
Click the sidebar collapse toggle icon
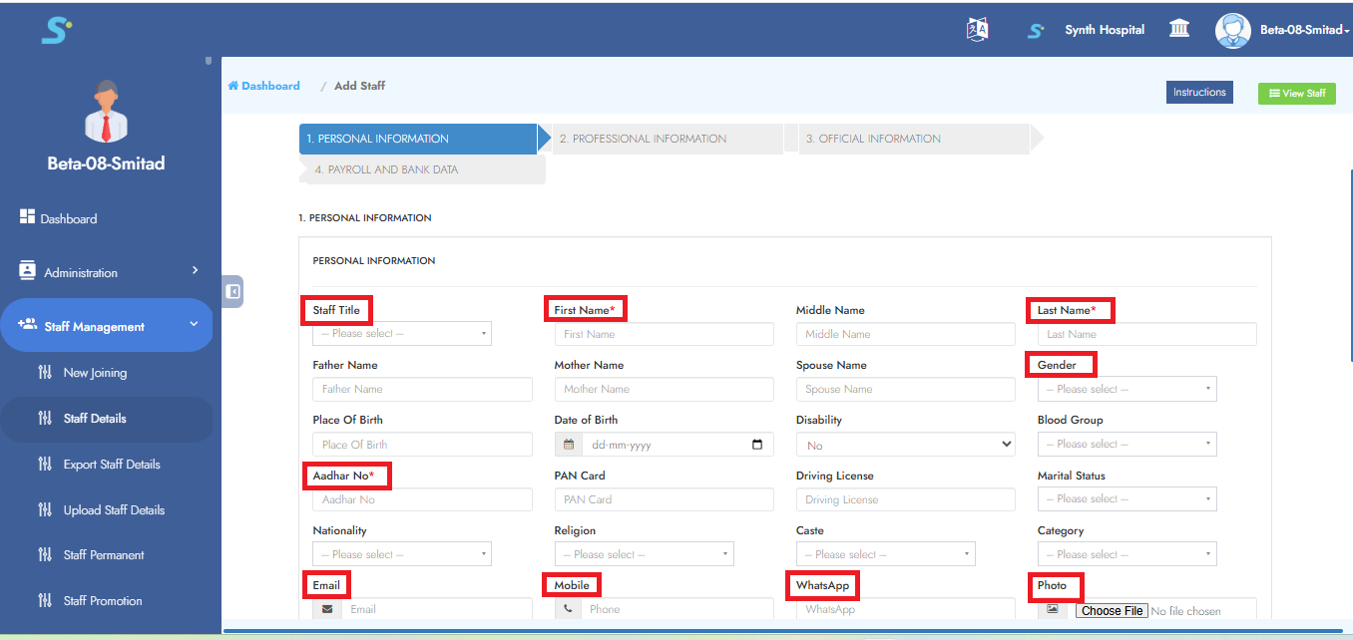click(232, 292)
